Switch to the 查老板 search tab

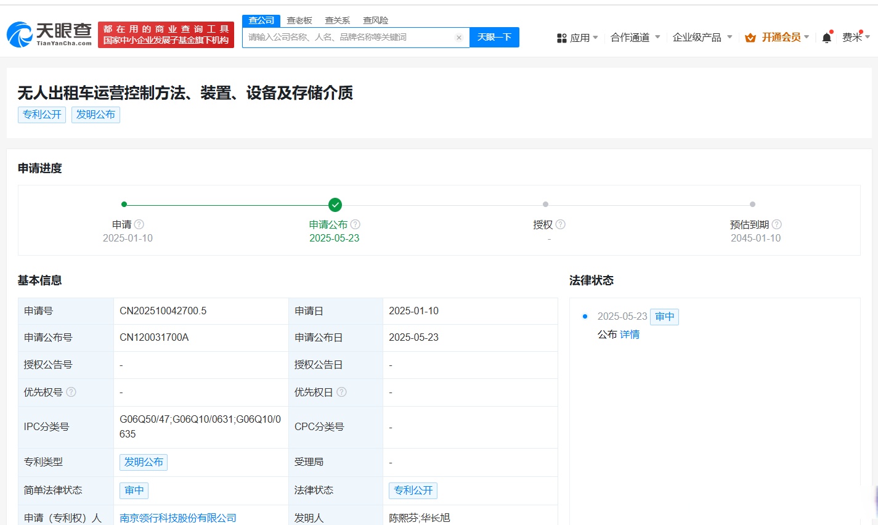[299, 20]
